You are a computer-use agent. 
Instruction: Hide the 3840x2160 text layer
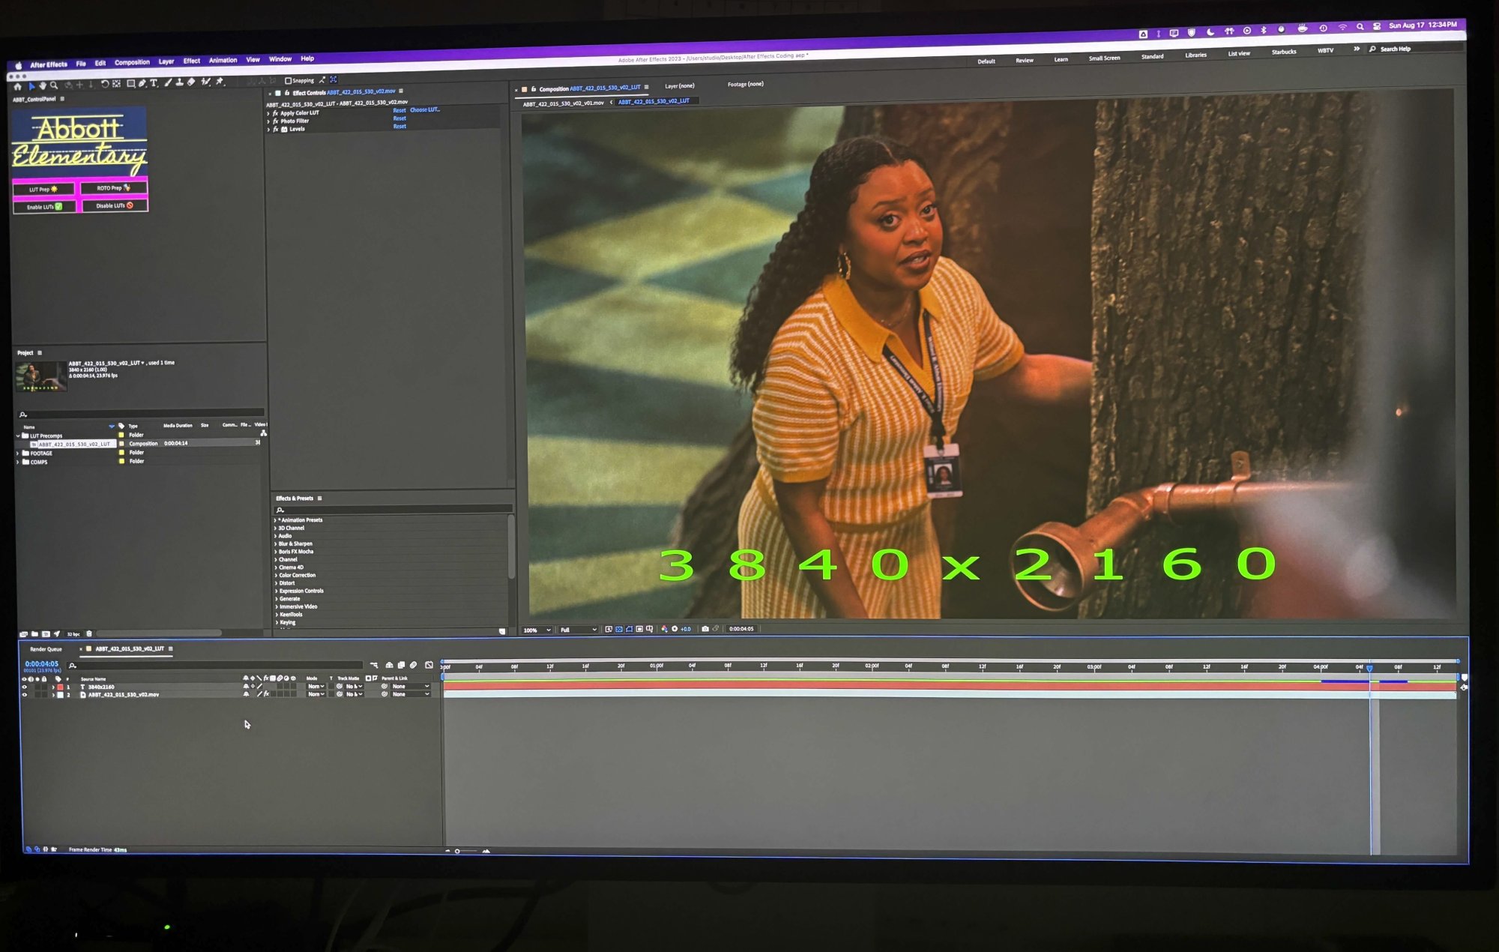click(24, 687)
